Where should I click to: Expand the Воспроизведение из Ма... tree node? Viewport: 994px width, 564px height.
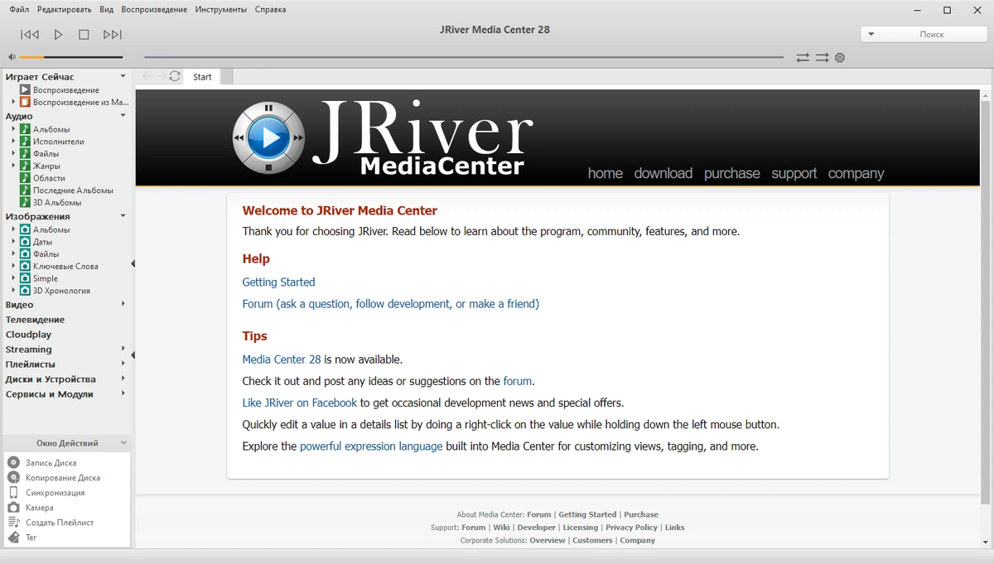pos(13,102)
